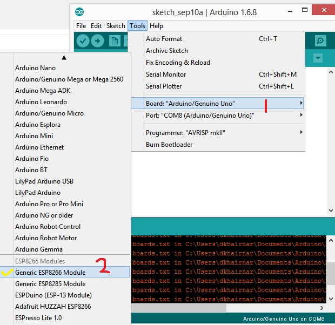Image resolution: width=335 pixels, height=325 pixels.
Task: Open the Edit menu
Action: coord(96,26)
